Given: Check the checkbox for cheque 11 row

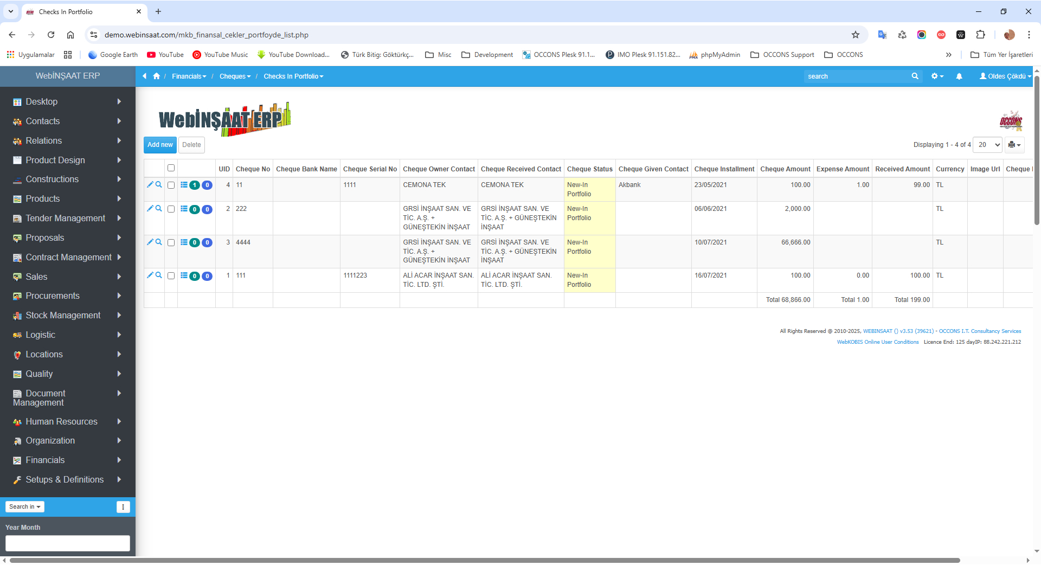Looking at the screenshot, I should tap(171, 185).
